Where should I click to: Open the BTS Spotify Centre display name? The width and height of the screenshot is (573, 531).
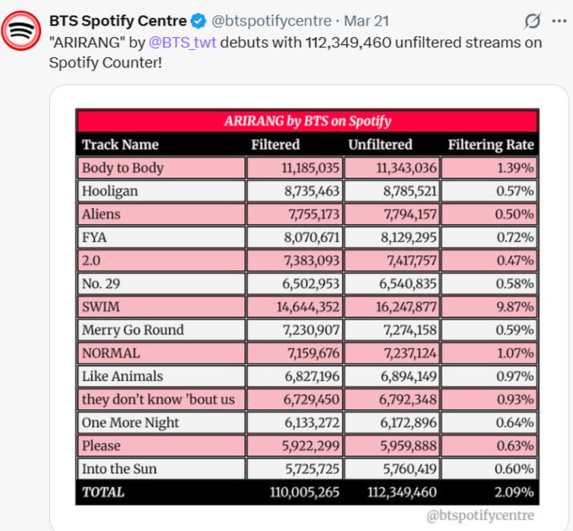(x=118, y=21)
